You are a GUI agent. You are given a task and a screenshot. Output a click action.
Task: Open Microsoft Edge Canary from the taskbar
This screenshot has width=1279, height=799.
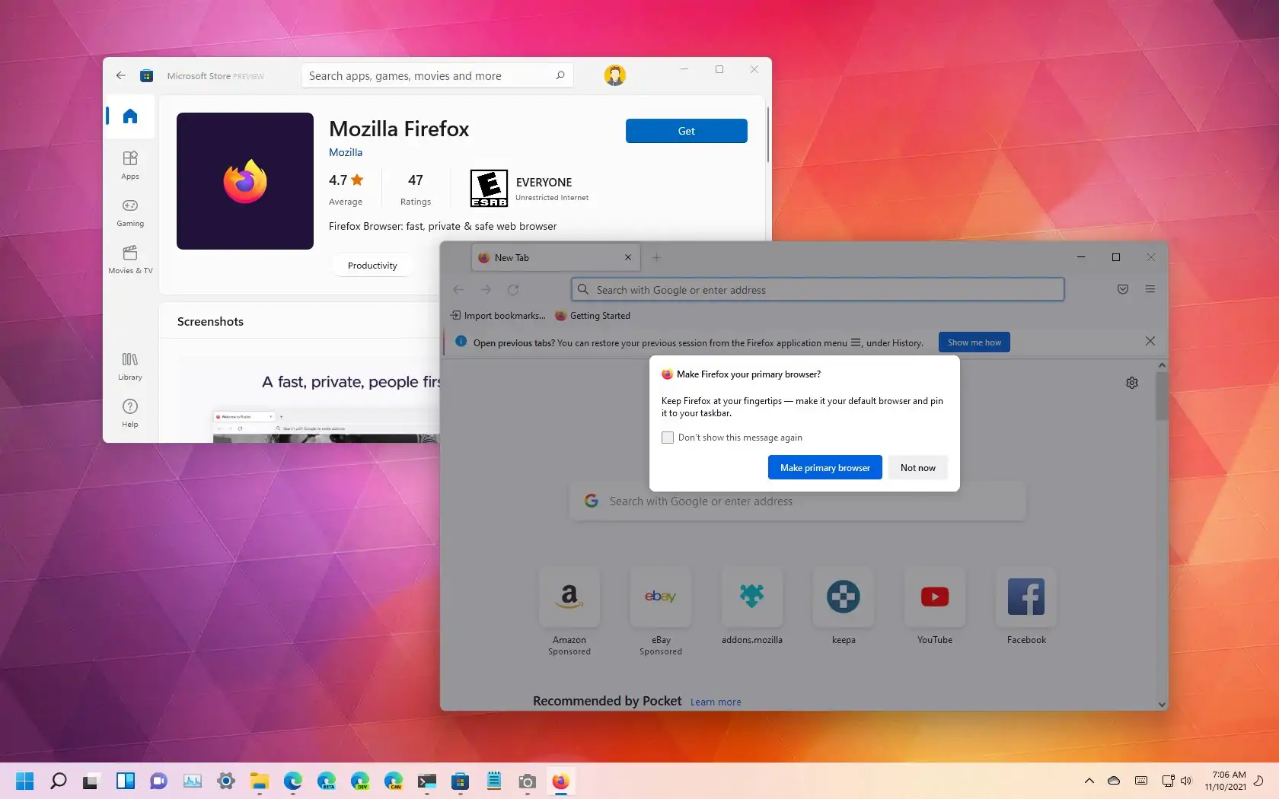394,781
